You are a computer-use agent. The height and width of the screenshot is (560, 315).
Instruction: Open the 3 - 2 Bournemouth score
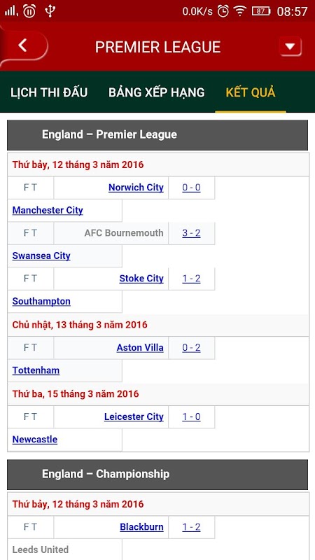point(191,233)
